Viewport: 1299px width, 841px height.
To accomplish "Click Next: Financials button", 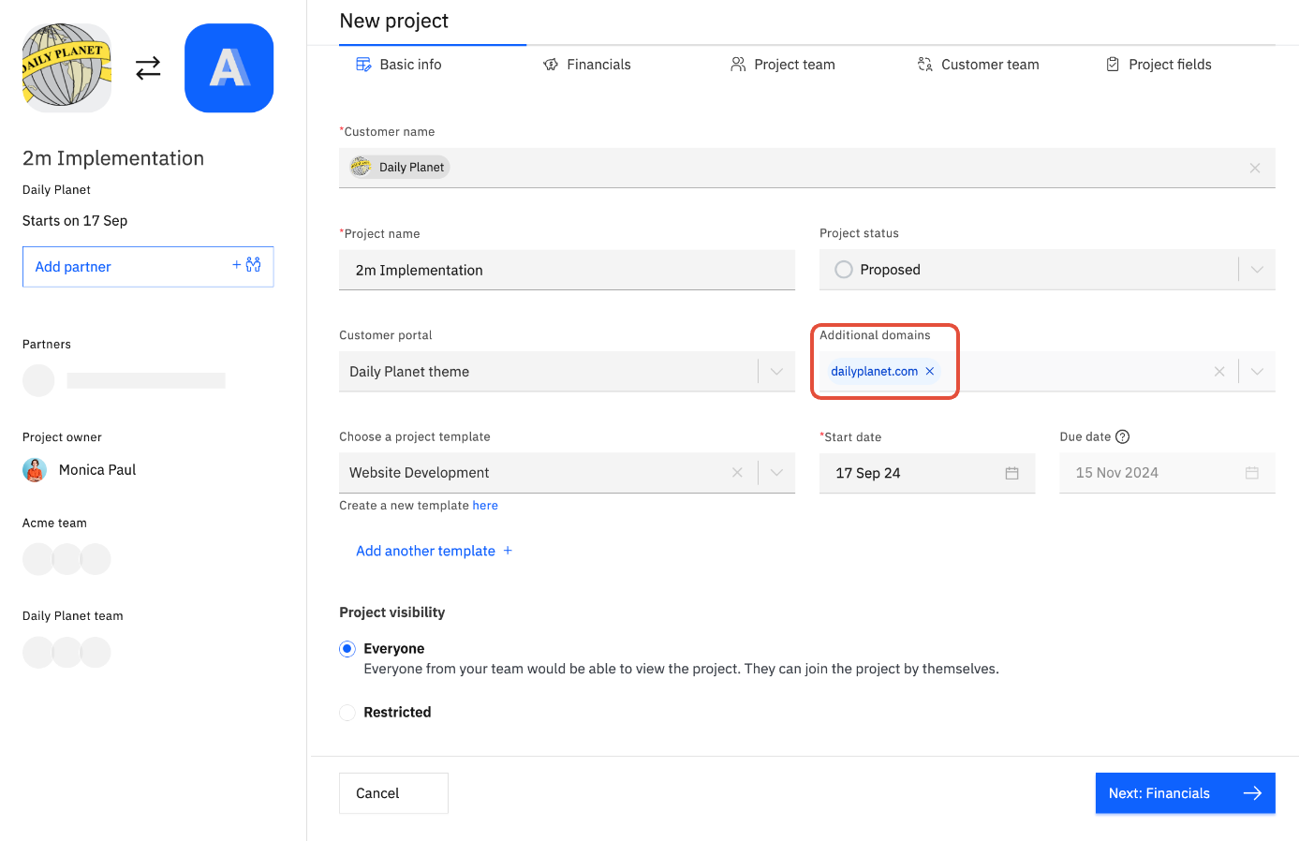I will point(1186,793).
